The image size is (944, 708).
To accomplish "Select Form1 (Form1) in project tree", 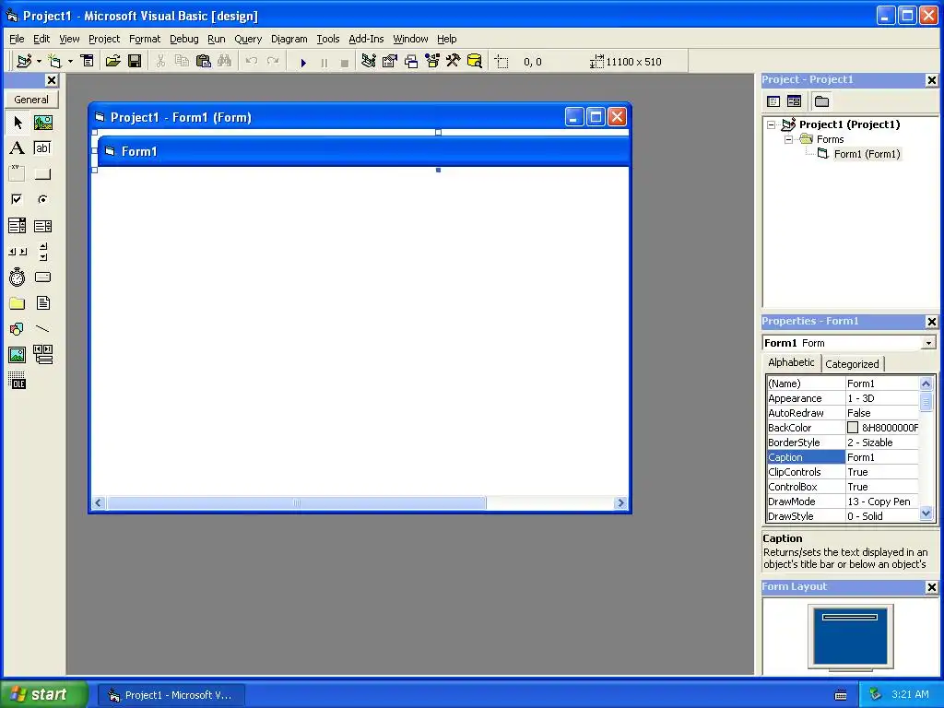I will point(867,154).
